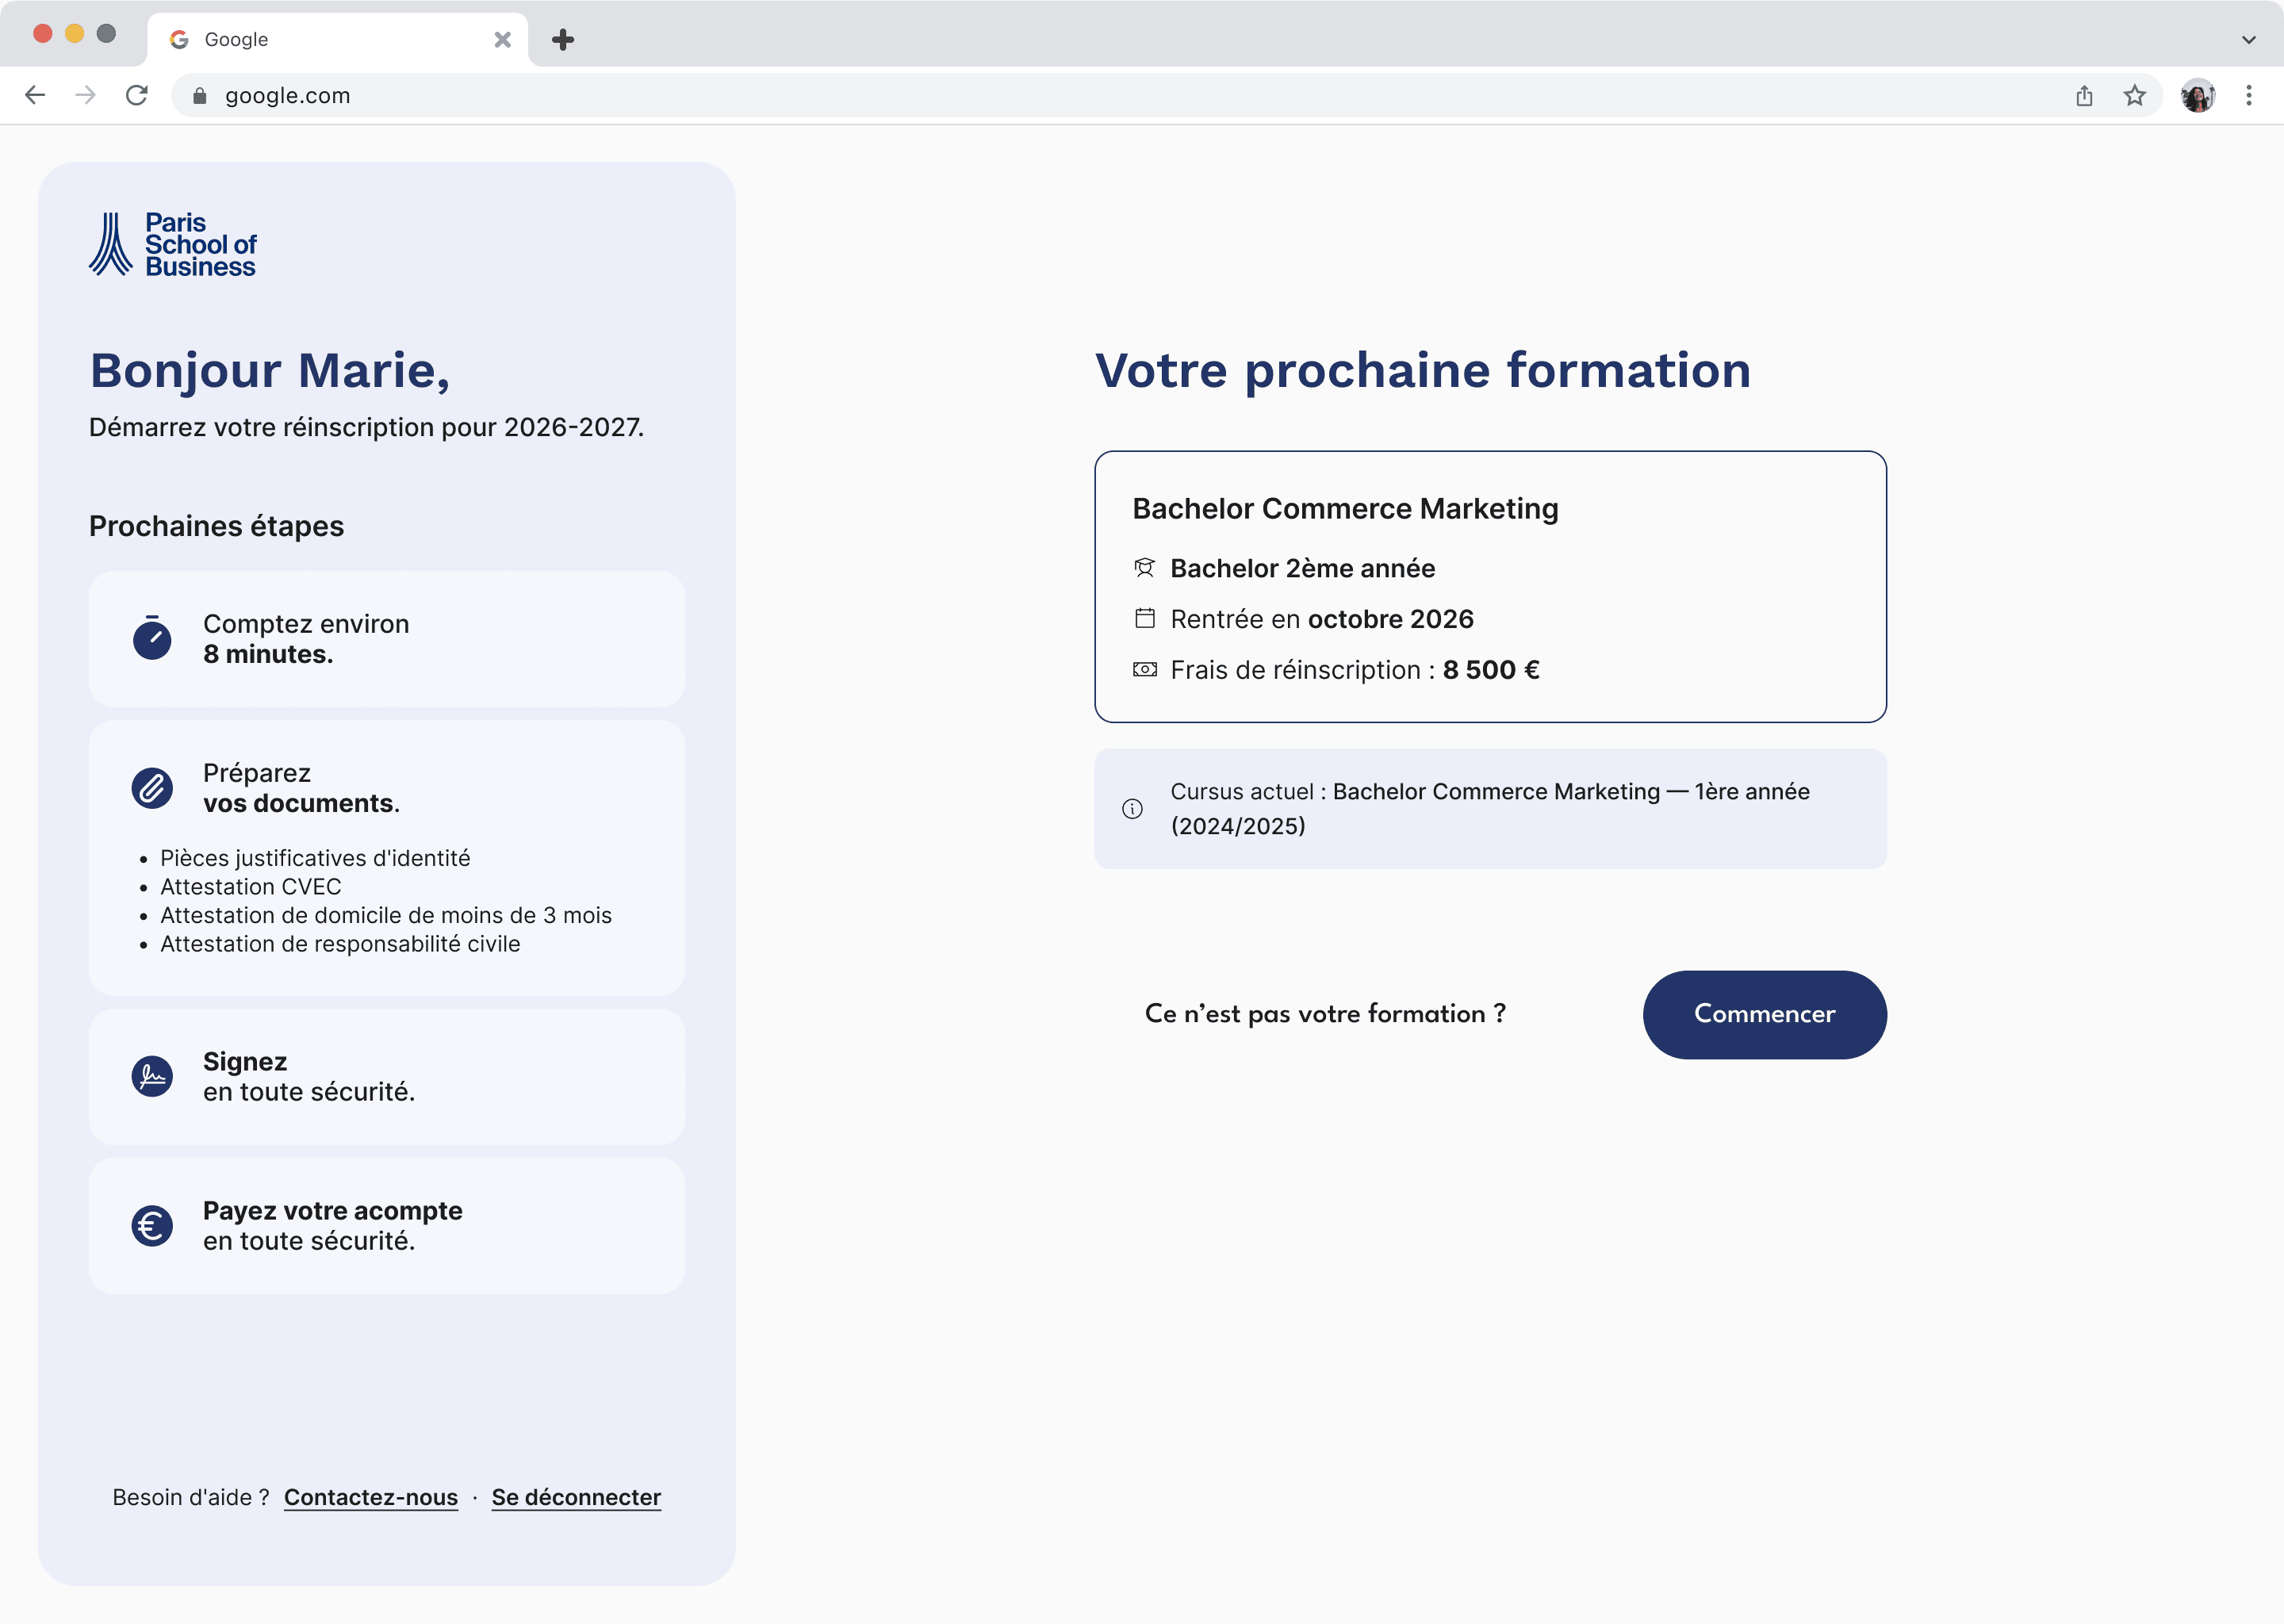Screen dimensions: 2284x1624
Task: Open the browser three-dot menu
Action: click(x=2249, y=95)
